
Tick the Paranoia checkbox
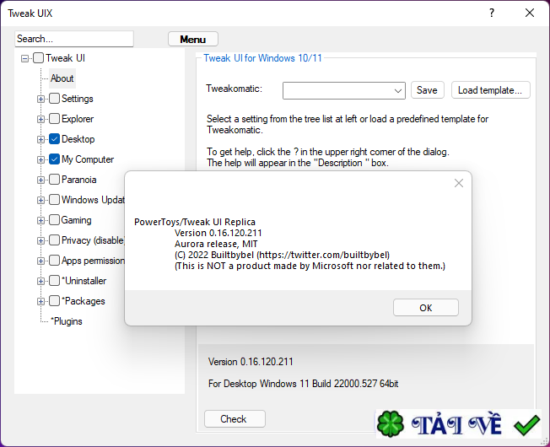[x=54, y=180]
